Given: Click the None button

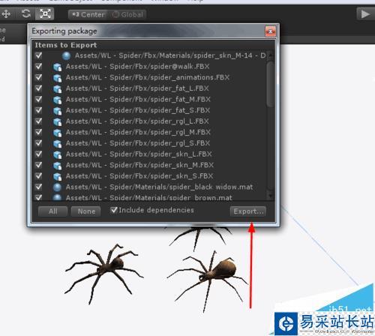Looking at the screenshot, I should pyautogui.click(x=86, y=211).
